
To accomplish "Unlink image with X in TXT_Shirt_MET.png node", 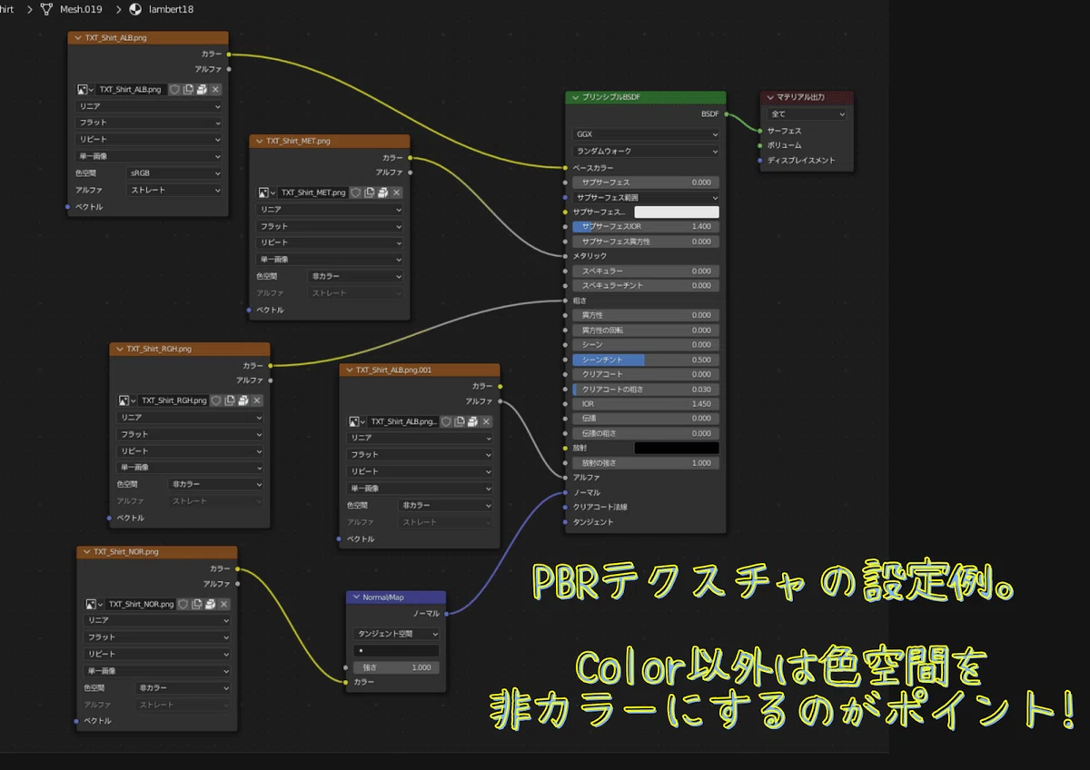I will (x=397, y=192).
